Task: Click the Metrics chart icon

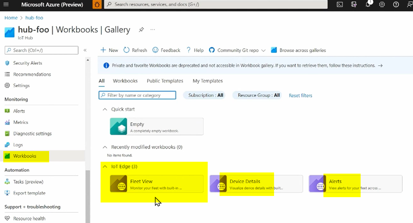Action: tap(7, 122)
